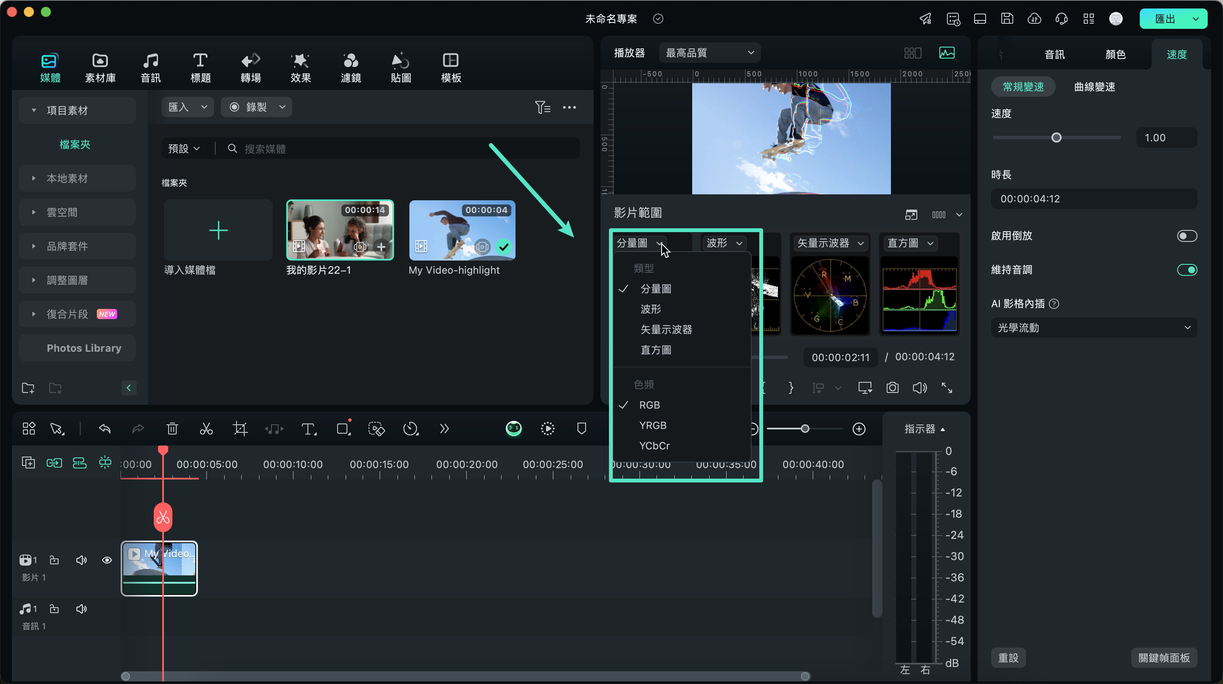Click the cloud upload icon in the title bar
Image resolution: width=1223 pixels, height=684 pixels.
click(1034, 19)
